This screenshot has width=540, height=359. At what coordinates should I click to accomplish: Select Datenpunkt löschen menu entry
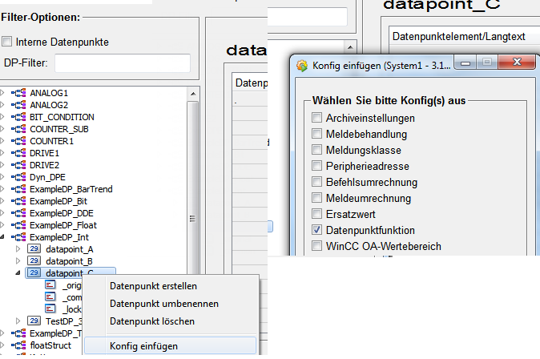coord(151,321)
